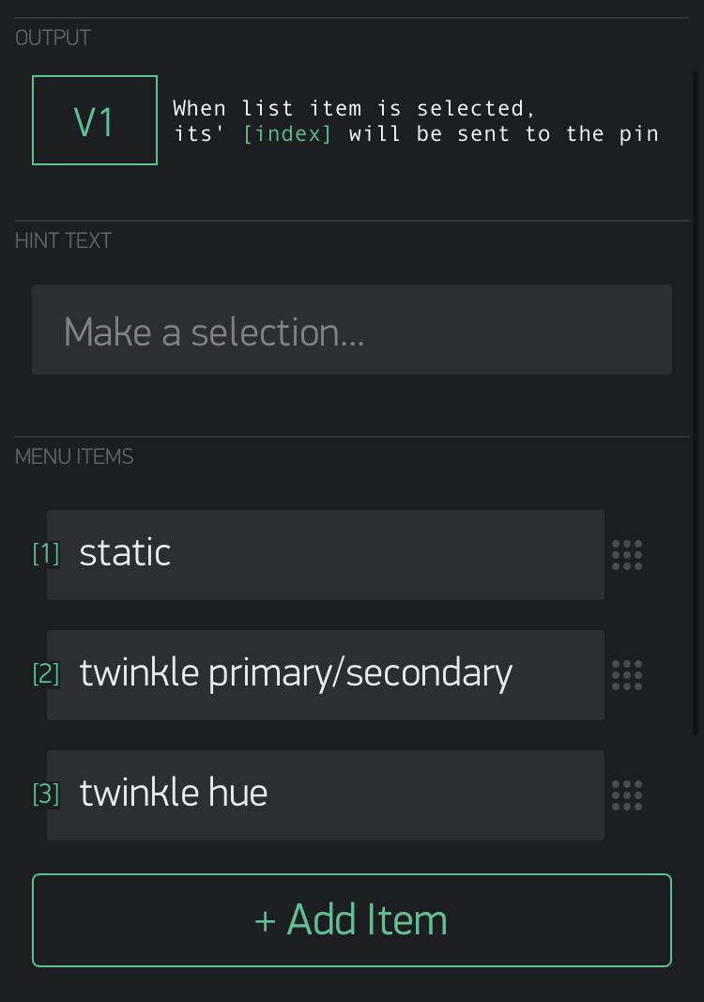
Task: Grab the drag handle beside static
Action: coord(627,555)
